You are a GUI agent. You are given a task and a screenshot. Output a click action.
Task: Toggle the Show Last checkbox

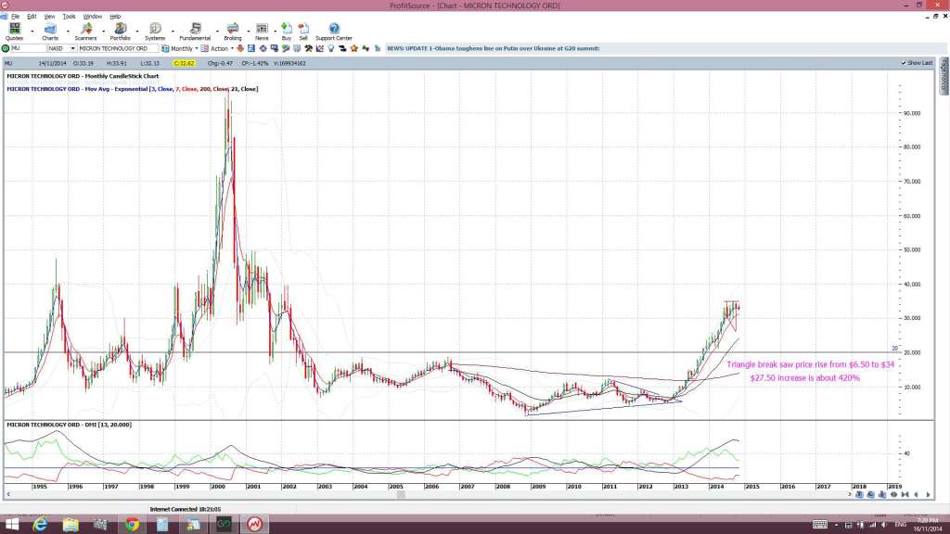(904, 63)
